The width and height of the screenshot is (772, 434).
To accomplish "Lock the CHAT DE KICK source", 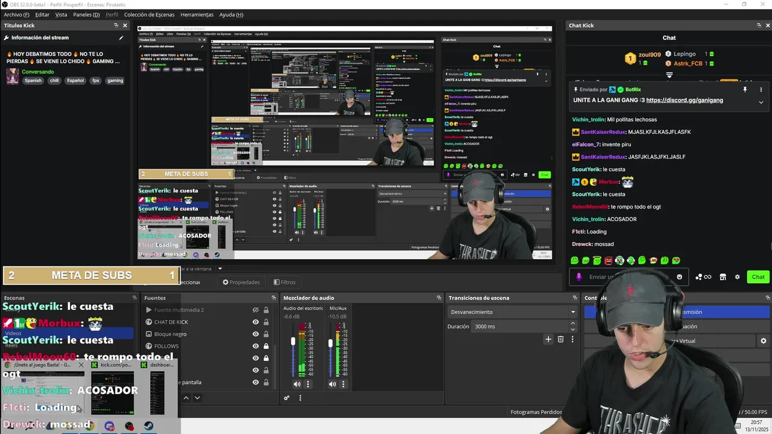I will click(x=266, y=322).
